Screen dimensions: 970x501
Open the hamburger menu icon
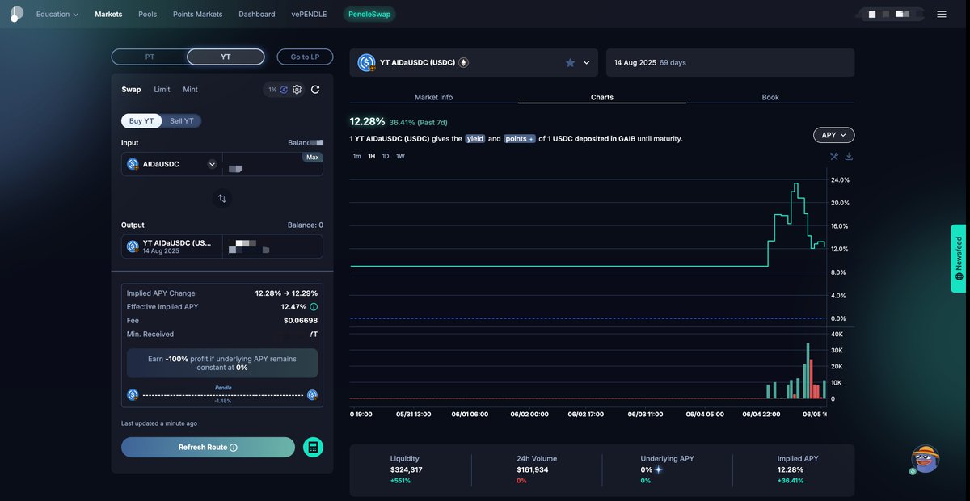coord(942,14)
